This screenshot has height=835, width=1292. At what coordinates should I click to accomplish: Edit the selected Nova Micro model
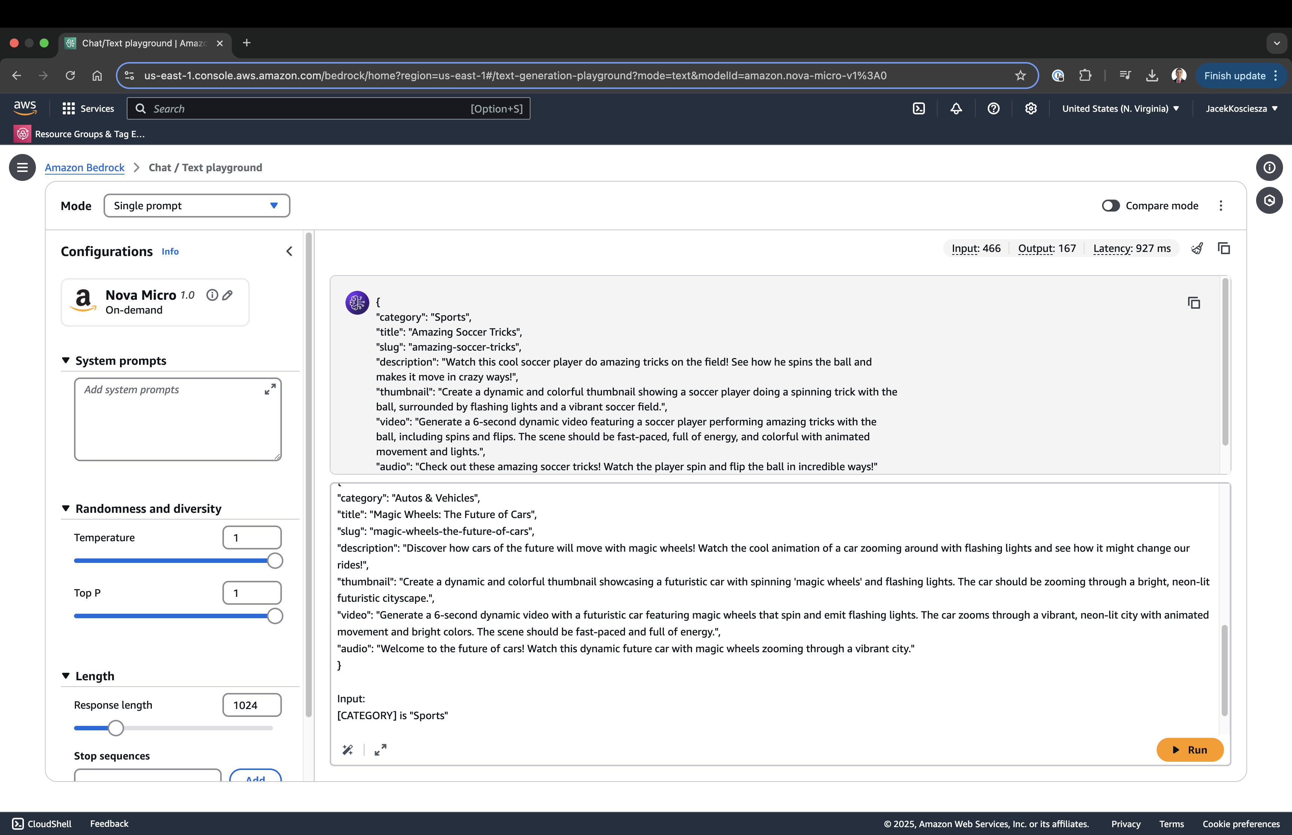coord(228,295)
